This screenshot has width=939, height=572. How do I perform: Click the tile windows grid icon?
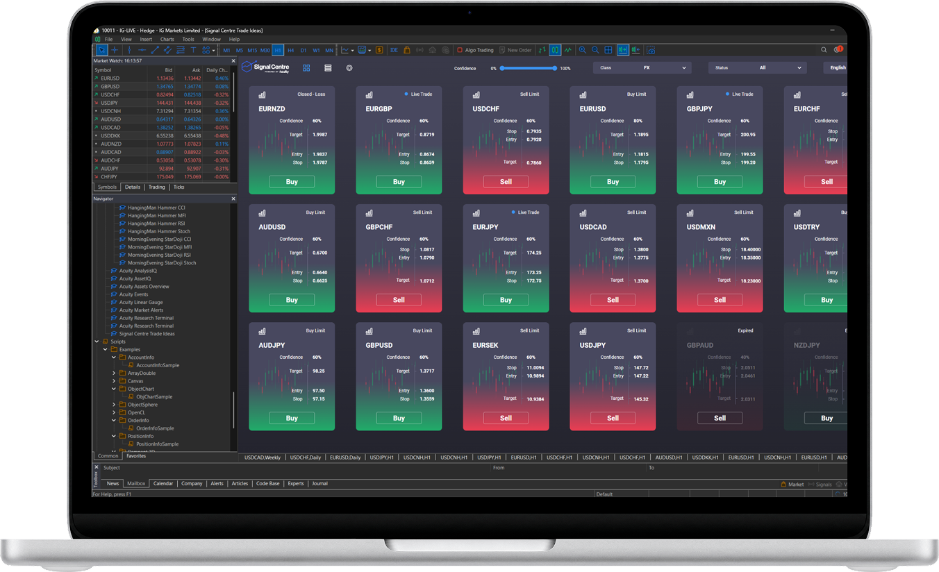[608, 50]
